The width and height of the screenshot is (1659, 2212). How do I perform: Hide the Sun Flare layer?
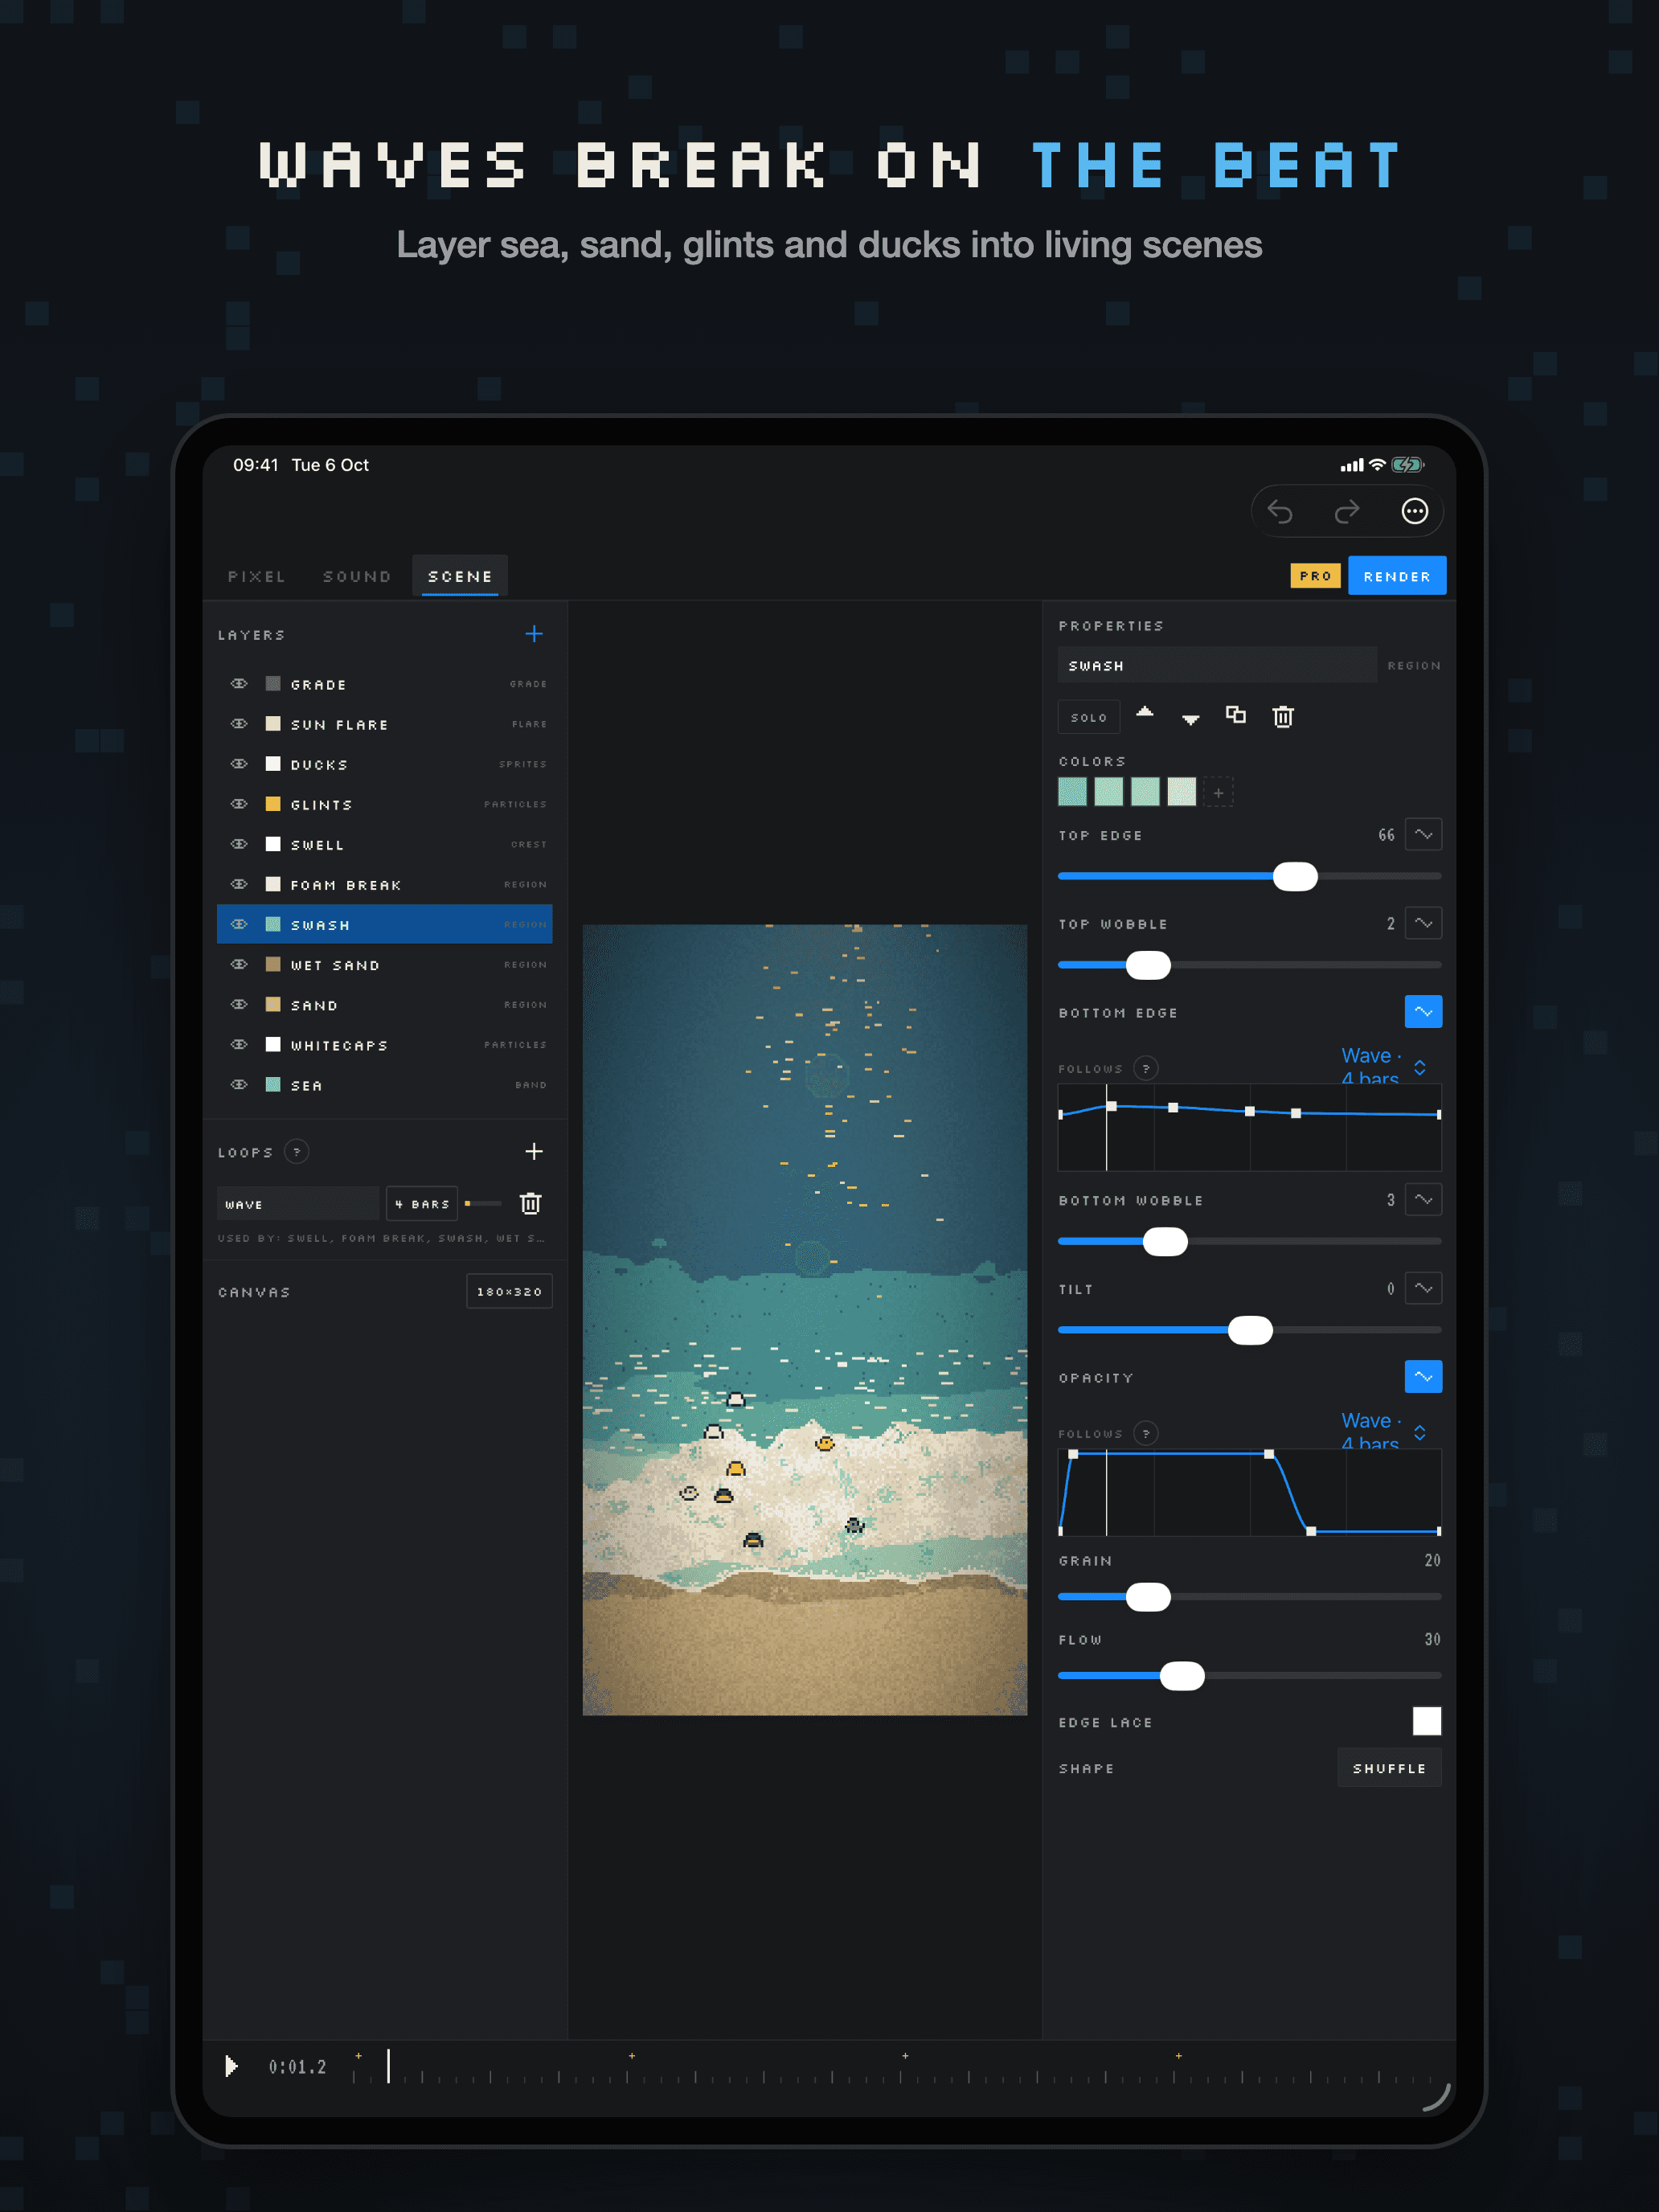(x=239, y=724)
